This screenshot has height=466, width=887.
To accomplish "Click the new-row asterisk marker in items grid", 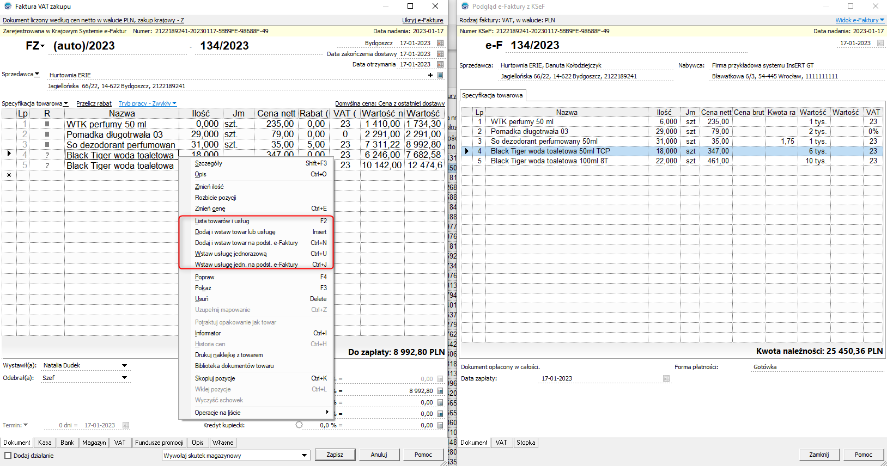I will (9, 175).
